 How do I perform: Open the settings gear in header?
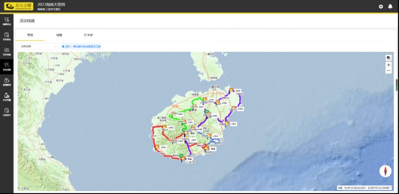381,6
